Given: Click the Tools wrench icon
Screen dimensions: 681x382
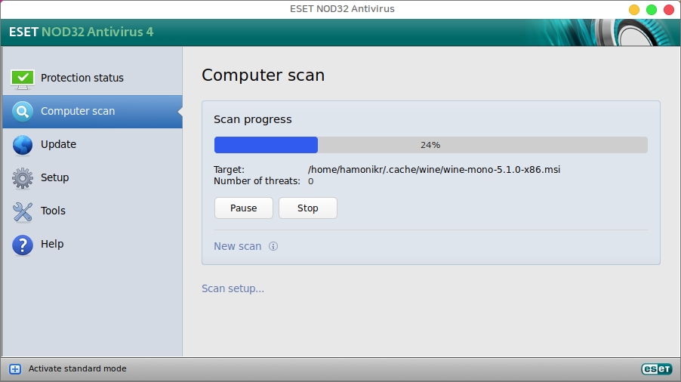Looking at the screenshot, I should (x=23, y=211).
